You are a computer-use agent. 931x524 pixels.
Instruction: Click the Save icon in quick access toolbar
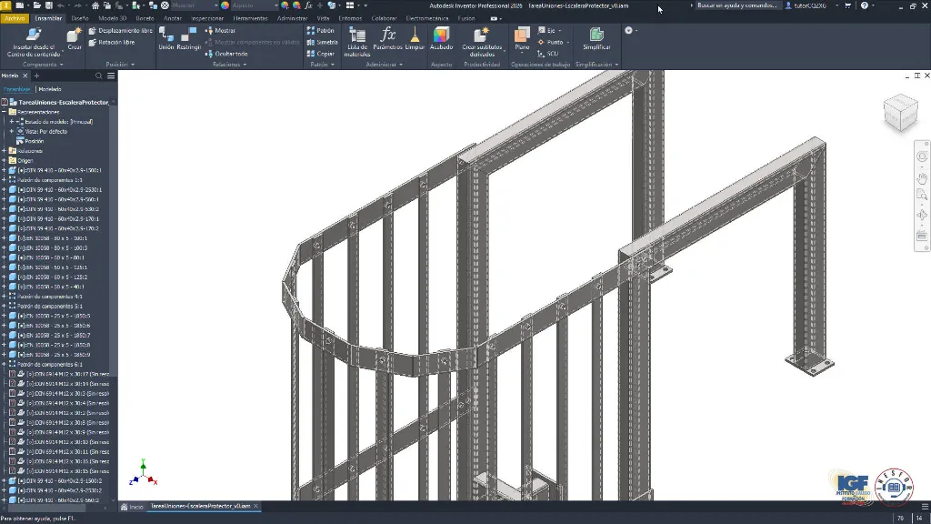(49, 5)
